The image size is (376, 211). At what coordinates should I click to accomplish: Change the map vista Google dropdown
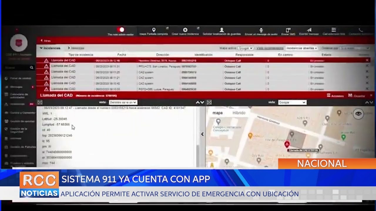coord(292,102)
